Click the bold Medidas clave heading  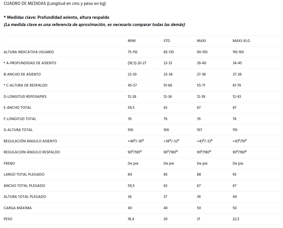(x=57, y=17)
